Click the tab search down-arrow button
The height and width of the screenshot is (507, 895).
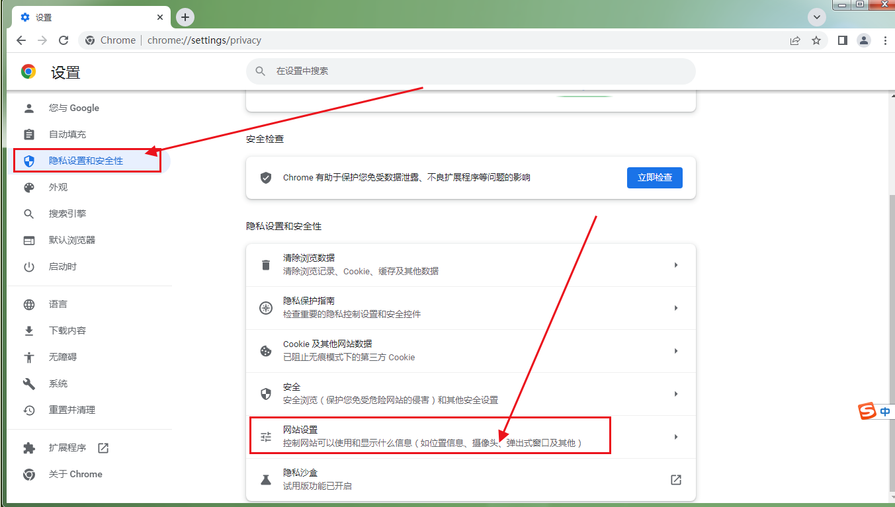817,17
